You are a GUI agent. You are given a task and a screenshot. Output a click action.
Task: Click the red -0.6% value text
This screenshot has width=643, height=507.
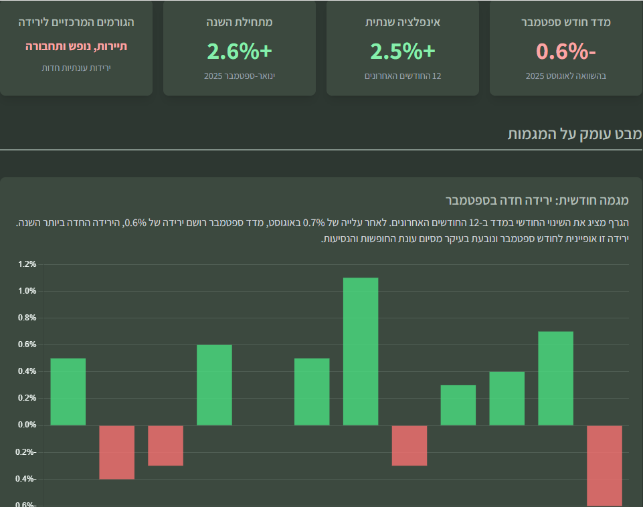point(565,51)
